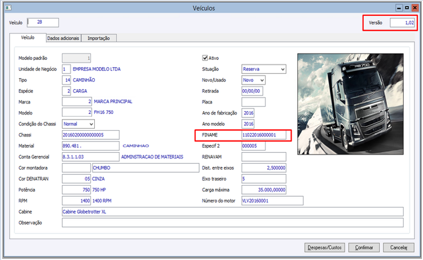Click the MARCA PRINCIPAL text
The height and width of the screenshot is (260, 423).
113,102
